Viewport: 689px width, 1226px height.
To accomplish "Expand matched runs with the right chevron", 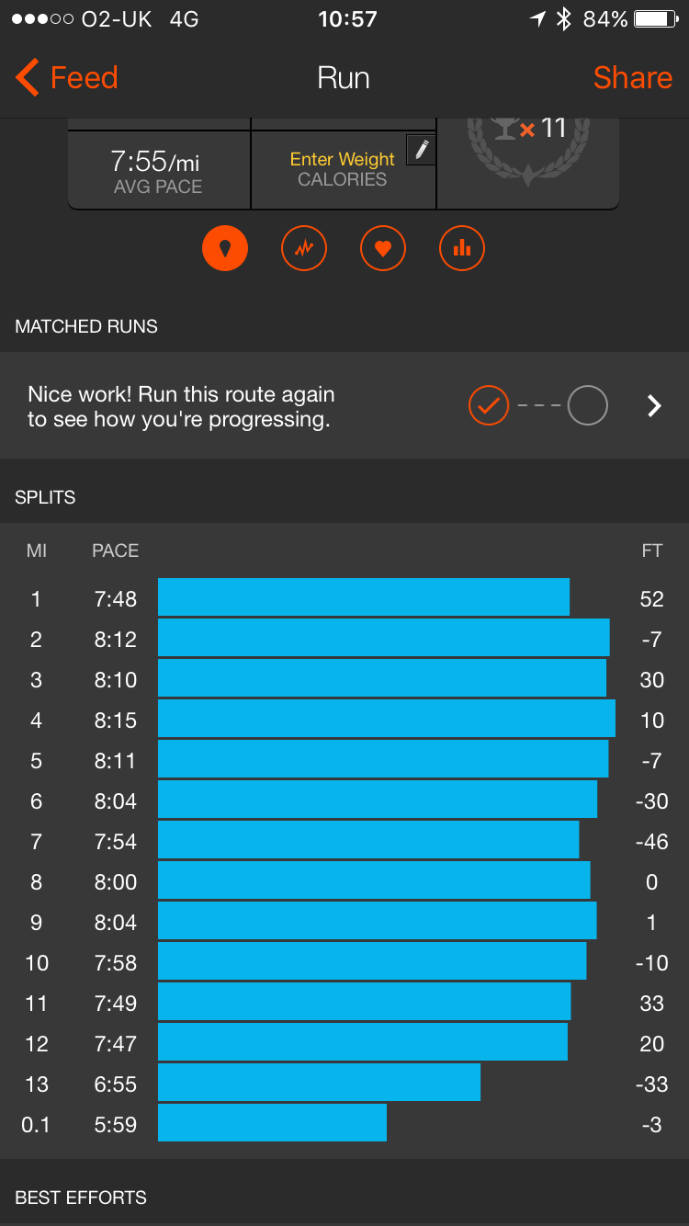I will 654,405.
